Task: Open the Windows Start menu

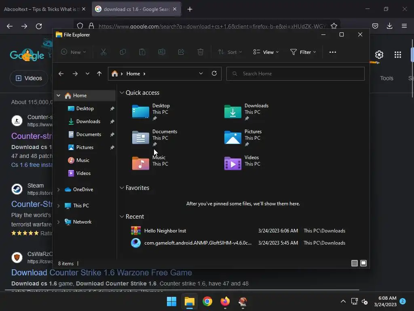Action: point(171,301)
